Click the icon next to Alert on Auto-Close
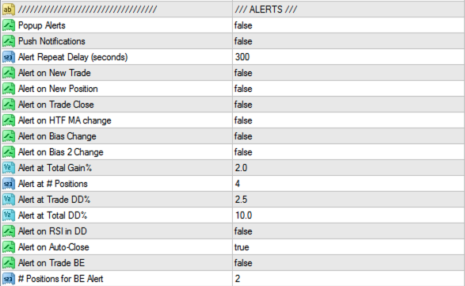 pos(8,247)
